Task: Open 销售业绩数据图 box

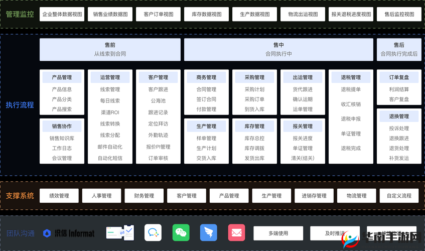Action: (x=110, y=15)
